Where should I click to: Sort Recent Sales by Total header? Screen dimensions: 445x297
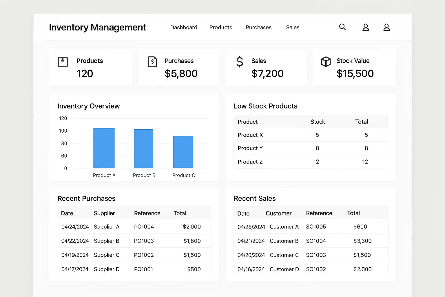[x=353, y=213]
